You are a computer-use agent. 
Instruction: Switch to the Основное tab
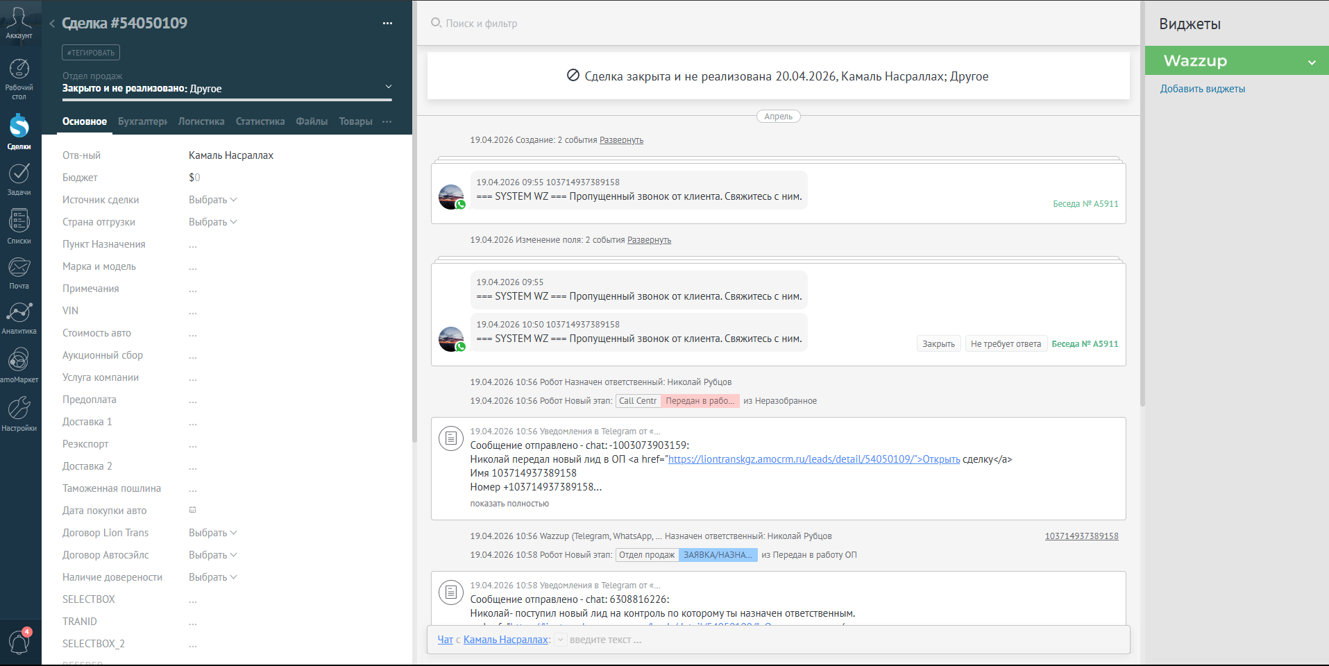(85, 121)
